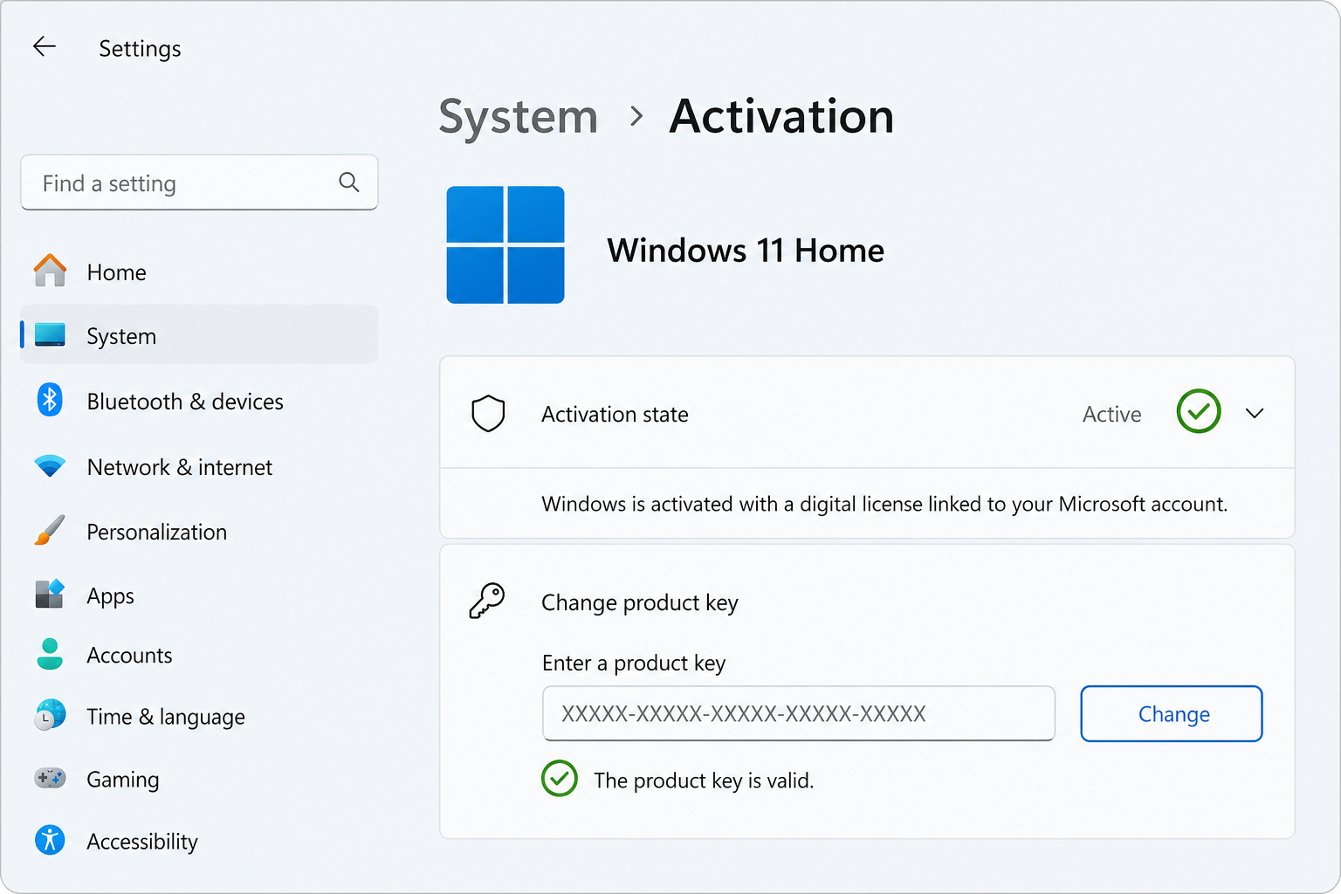
Task: Click the Gaming controller icon
Action: tap(50, 778)
